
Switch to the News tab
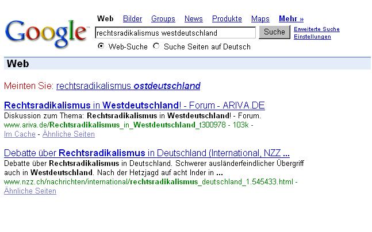pyautogui.click(x=194, y=19)
